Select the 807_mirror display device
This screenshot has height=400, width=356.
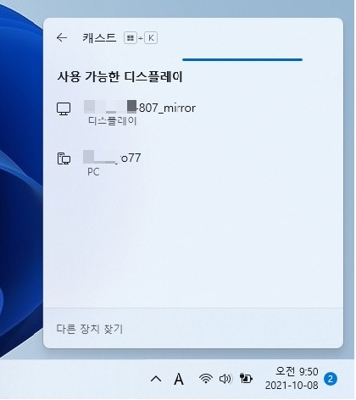[193, 114]
